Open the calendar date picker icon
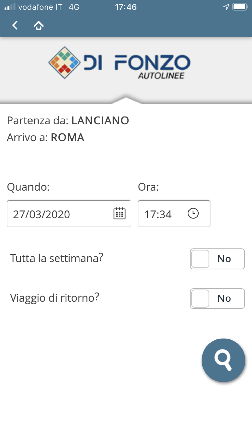This screenshot has height=448, width=252. 119,214
